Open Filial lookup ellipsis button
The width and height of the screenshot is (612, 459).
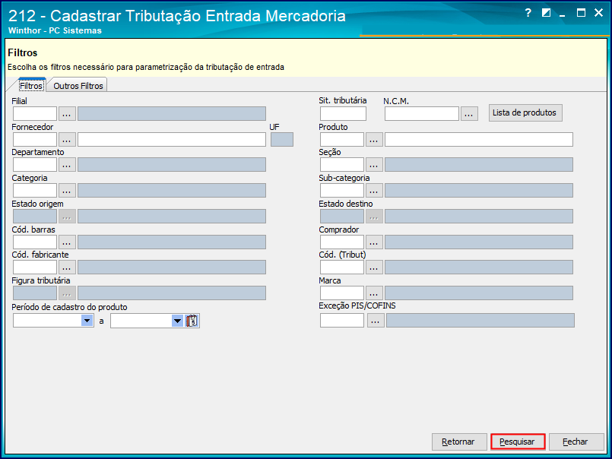coord(67,114)
